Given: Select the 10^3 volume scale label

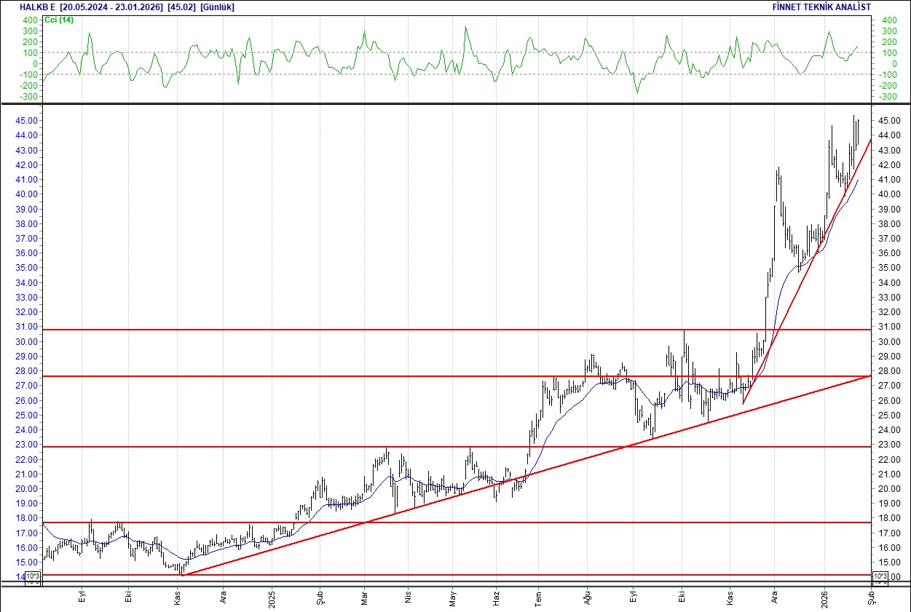Looking at the screenshot, I should click(32, 575).
